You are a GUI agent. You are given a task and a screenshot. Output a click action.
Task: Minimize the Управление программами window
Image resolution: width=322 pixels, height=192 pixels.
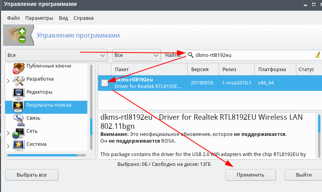pyautogui.click(x=305, y=4)
